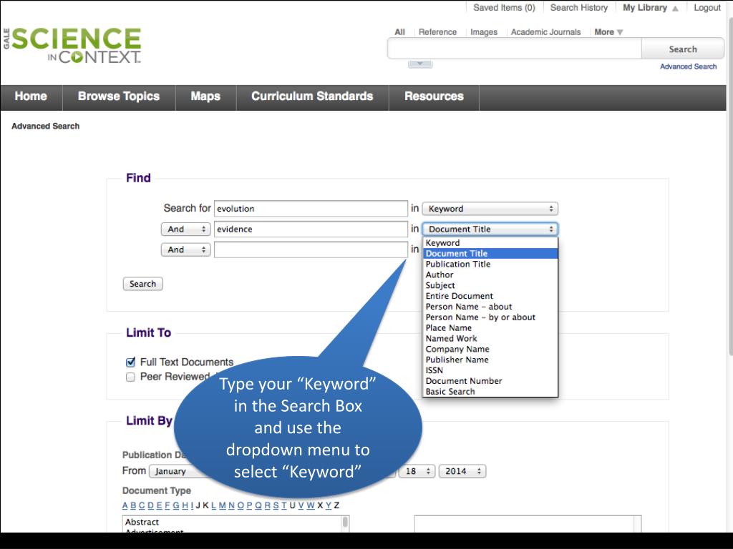Expand the small arrow tab under search box
733x549 pixels.
(x=419, y=64)
